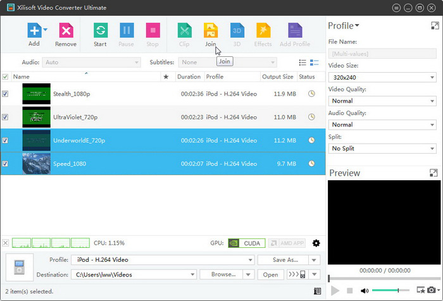Click the Add Profile icon
Screen dimensions: 443x301
point(295,30)
